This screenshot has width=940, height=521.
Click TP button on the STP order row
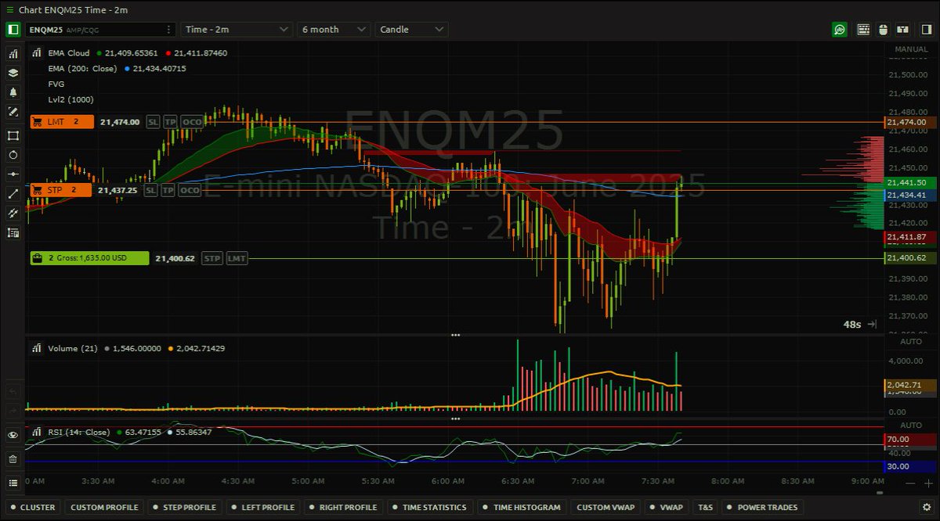click(168, 190)
